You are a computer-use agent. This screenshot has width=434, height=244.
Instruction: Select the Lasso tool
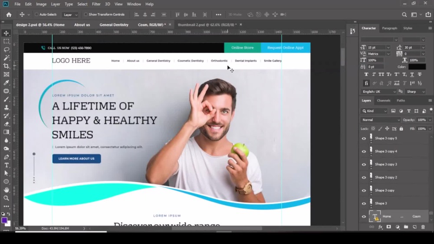coord(6,50)
